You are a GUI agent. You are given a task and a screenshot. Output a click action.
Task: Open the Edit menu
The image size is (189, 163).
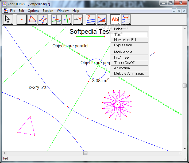click(x=21, y=11)
